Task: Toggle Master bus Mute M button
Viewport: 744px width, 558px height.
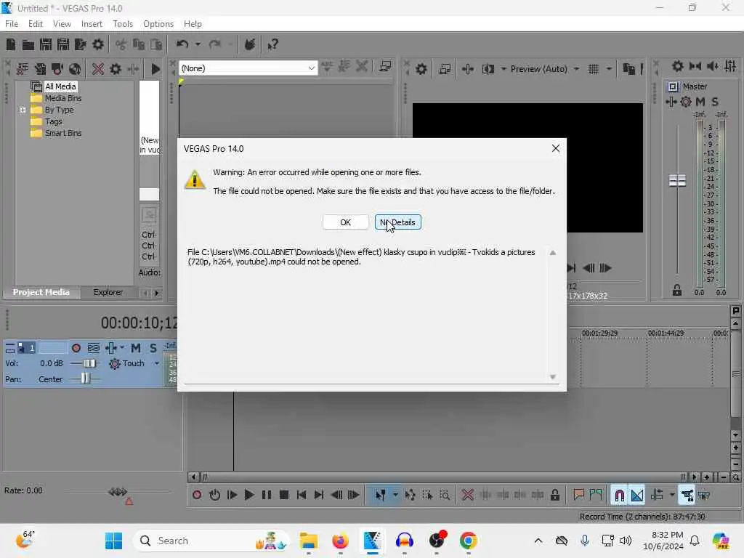Action: [700, 102]
